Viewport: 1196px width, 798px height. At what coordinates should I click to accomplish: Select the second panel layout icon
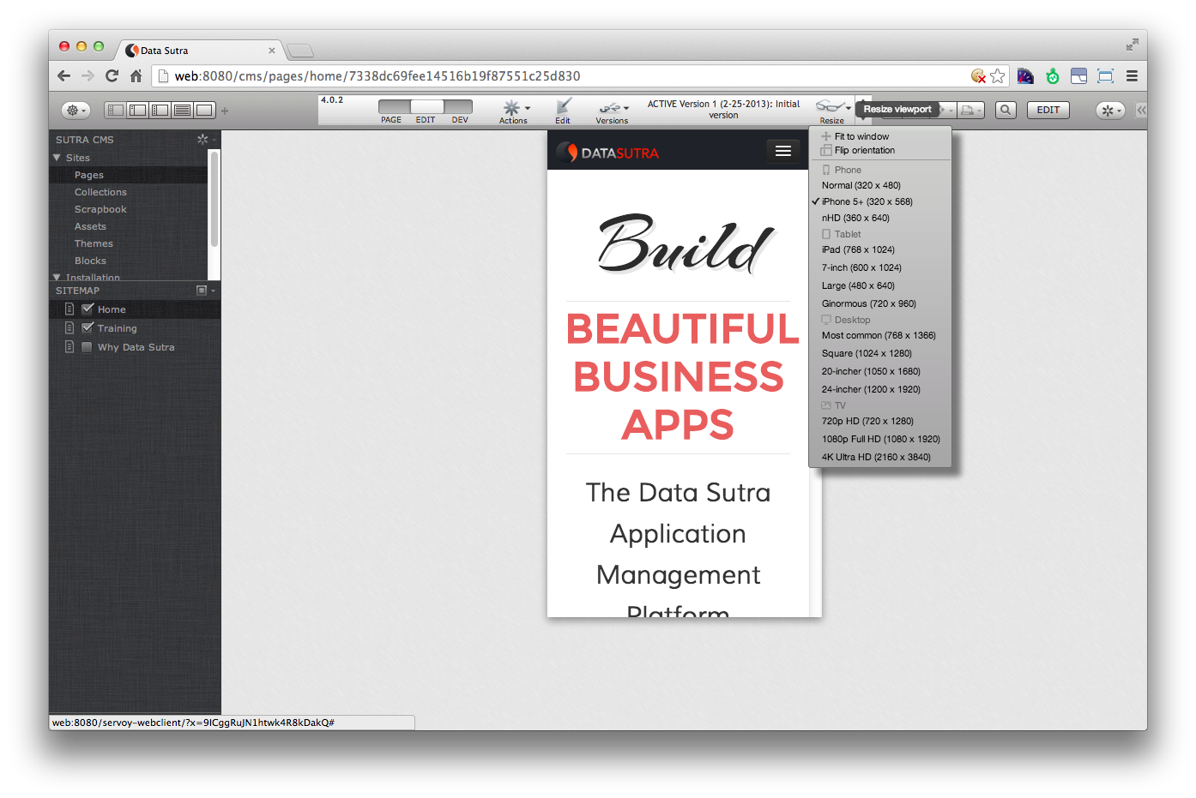tap(137, 110)
